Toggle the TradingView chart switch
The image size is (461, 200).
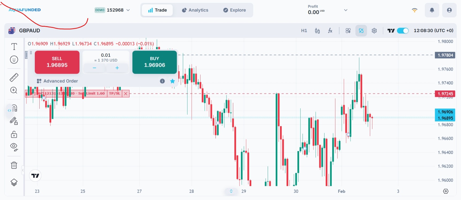tap(402, 31)
